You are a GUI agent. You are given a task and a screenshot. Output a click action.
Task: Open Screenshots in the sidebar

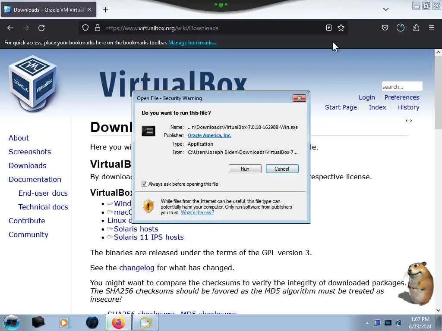point(30,152)
